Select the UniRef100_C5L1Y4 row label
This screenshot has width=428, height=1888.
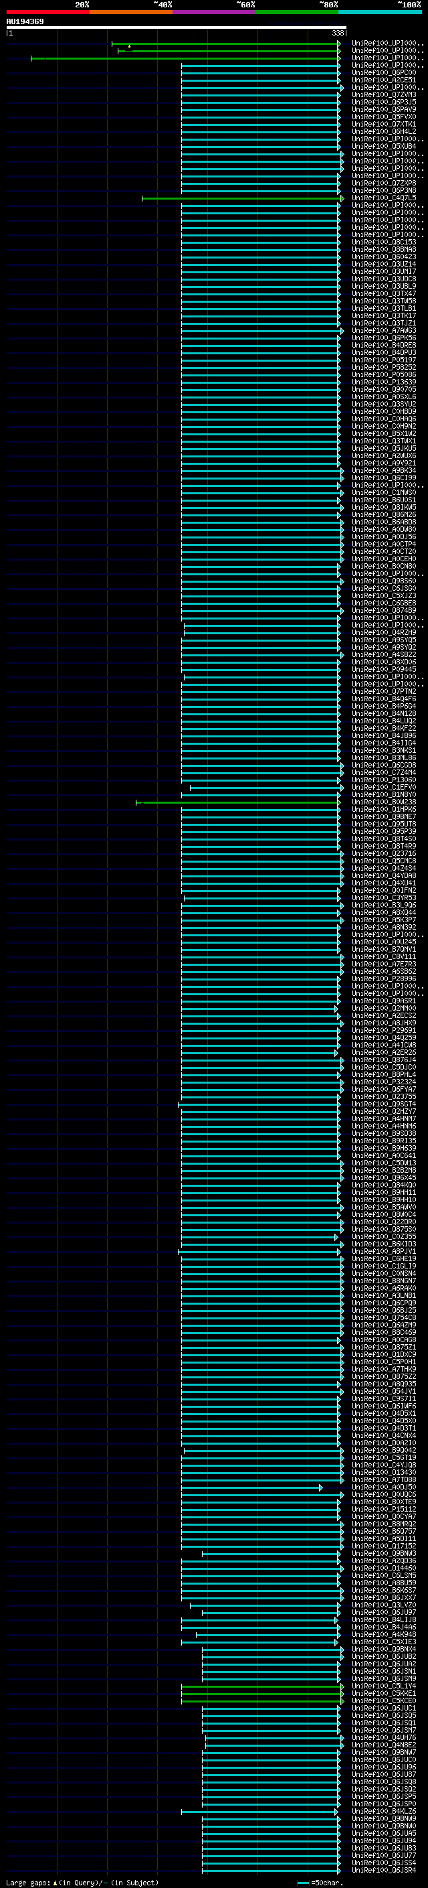384,1686
